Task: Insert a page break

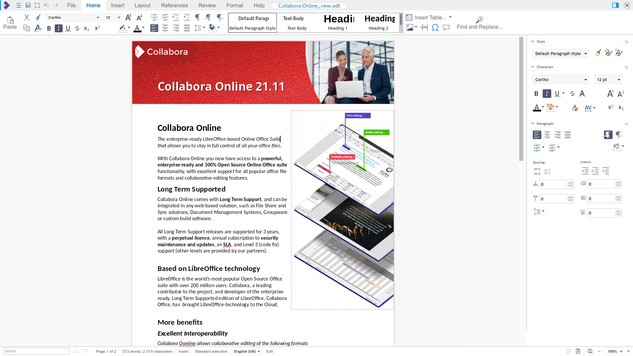Action: 424,27
